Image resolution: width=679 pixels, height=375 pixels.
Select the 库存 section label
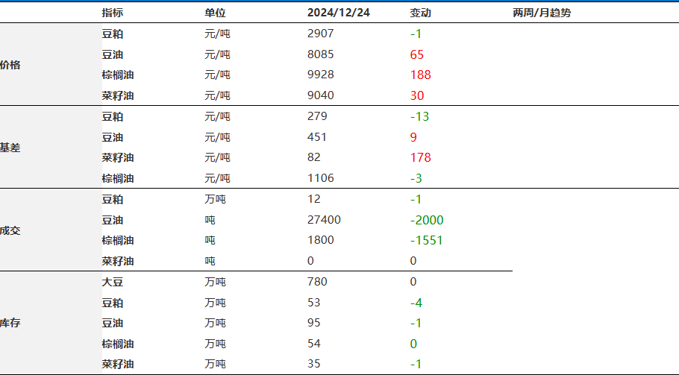(10, 324)
